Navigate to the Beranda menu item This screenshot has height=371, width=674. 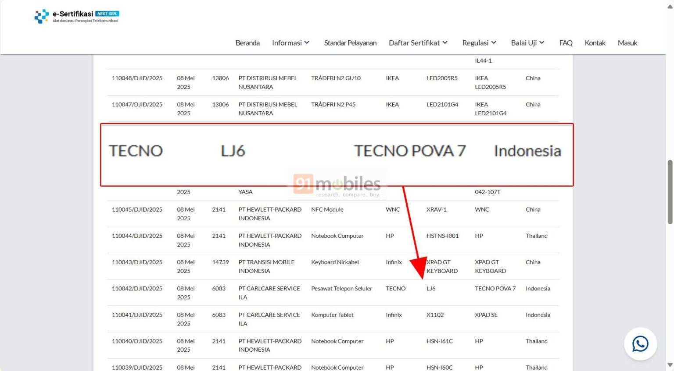(247, 42)
